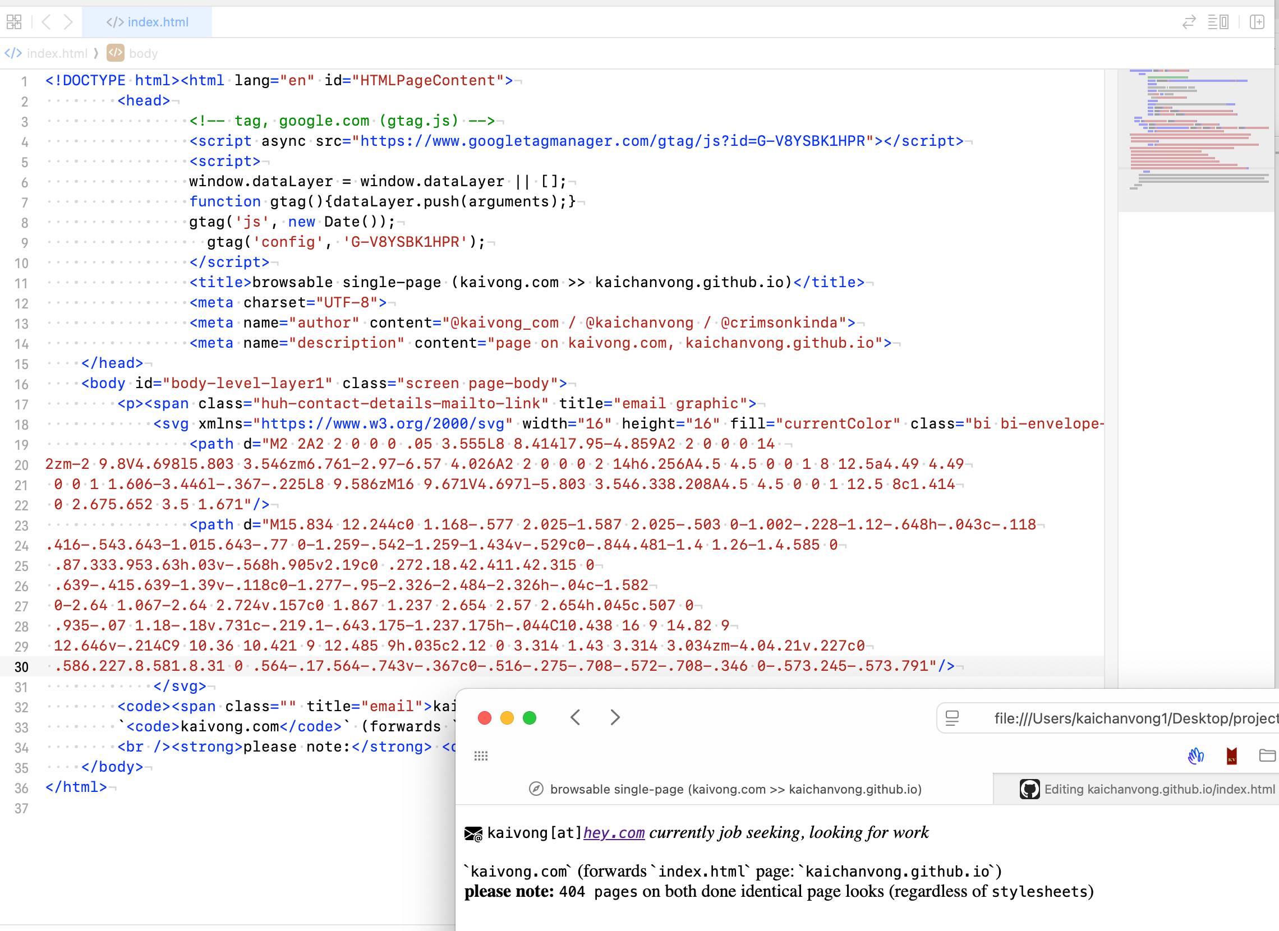Click the closing body tag on line 35
This screenshot has width=1279, height=931.
[112, 767]
